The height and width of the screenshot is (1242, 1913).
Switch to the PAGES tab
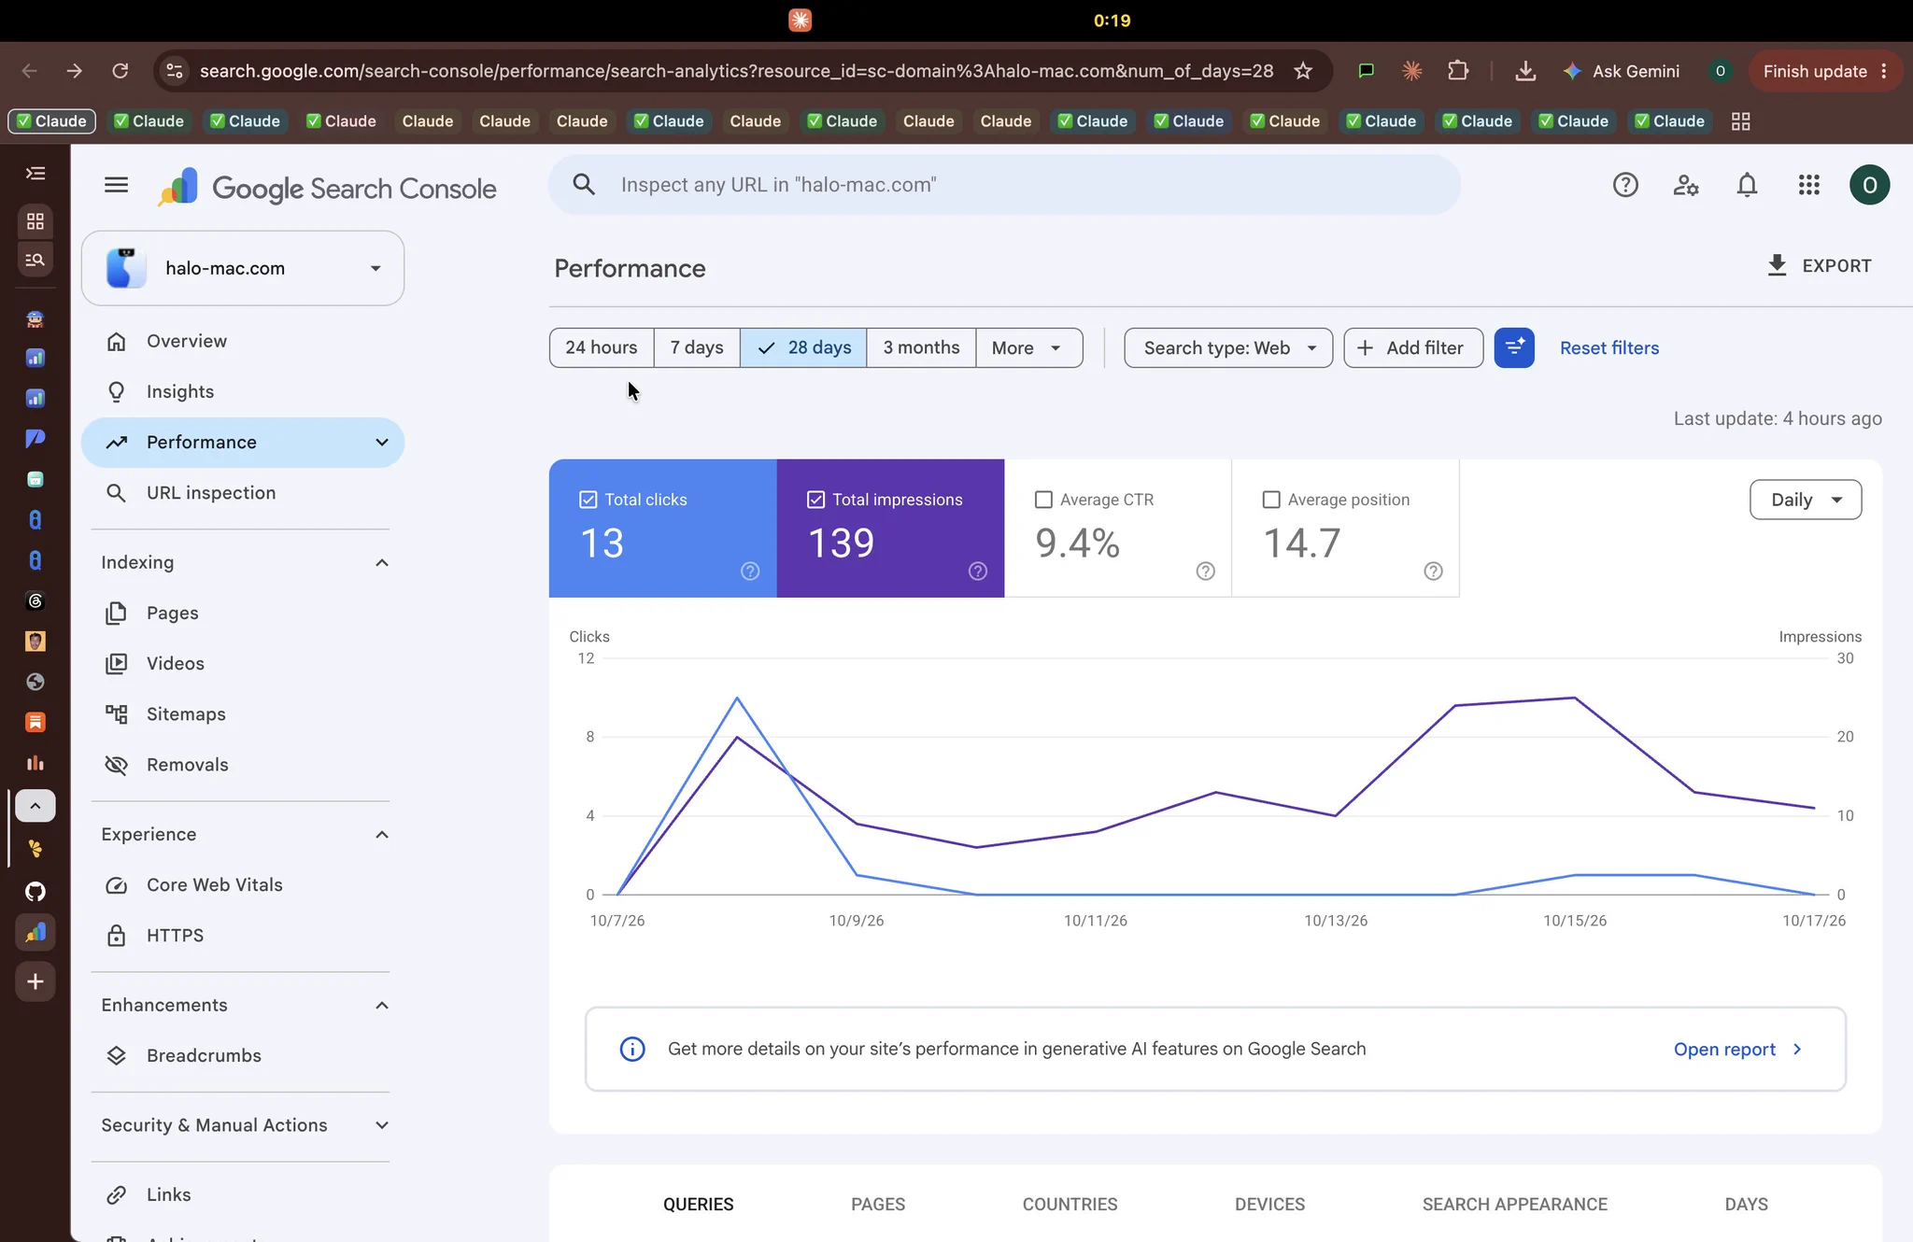tap(877, 1204)
